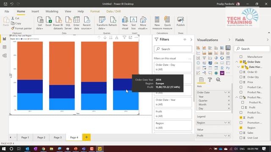Check the Unit Cost field checkbox

pos(241,138)
